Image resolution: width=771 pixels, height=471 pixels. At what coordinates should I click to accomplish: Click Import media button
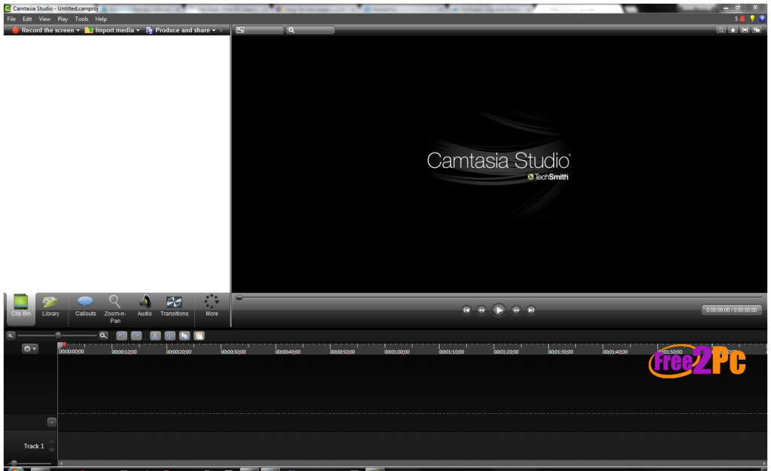[109, 30]
